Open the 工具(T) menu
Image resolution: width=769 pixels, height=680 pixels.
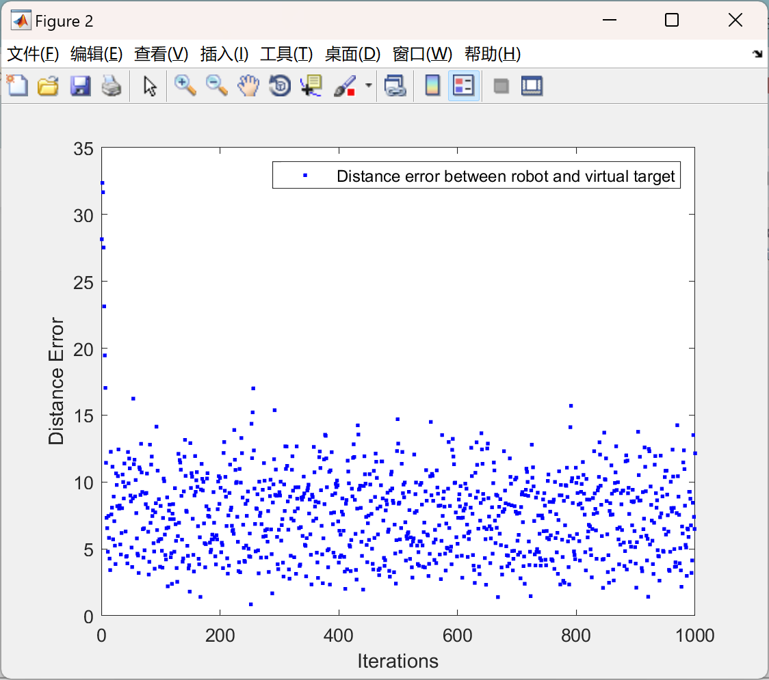(287, 54)
